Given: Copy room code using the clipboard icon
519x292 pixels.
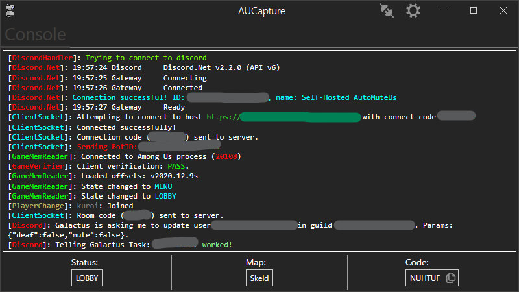Looking at the screenshot, I should coord(452,278).
